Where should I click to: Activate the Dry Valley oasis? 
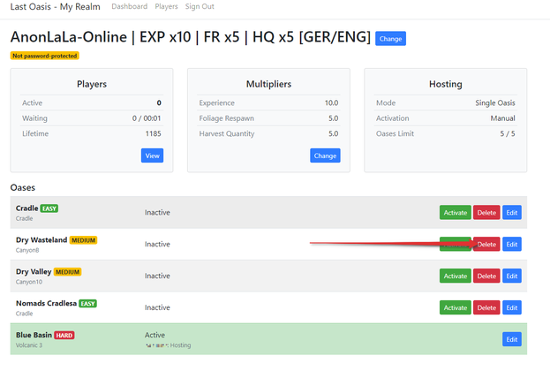455,276
